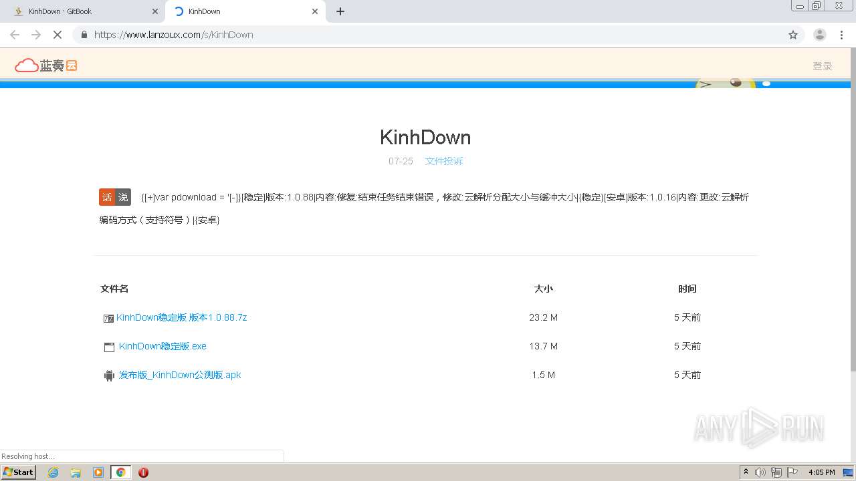856x481 pixels.
Task: Click the red stop-sign taskbar icon
Action: 143,472
